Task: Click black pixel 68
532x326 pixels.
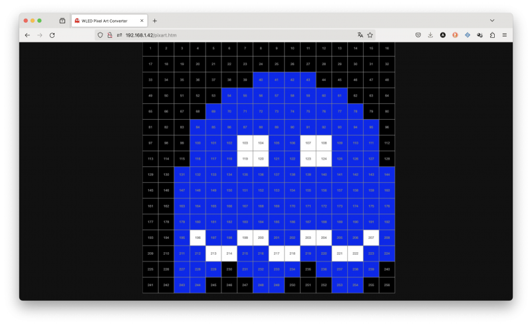Action: [198, 111]
